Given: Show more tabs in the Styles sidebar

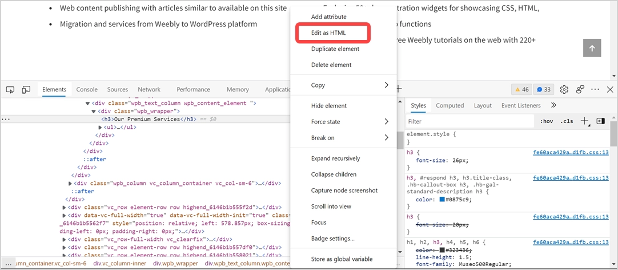Looking at the screenshot, I should (x=553, y=105).
